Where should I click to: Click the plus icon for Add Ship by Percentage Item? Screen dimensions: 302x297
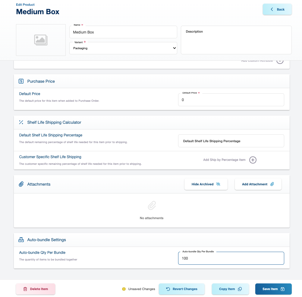pyautogui.click(x=253, y=160)
